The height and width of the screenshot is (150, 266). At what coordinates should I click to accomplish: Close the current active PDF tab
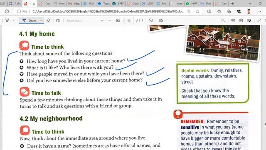[x=34, y=4]
